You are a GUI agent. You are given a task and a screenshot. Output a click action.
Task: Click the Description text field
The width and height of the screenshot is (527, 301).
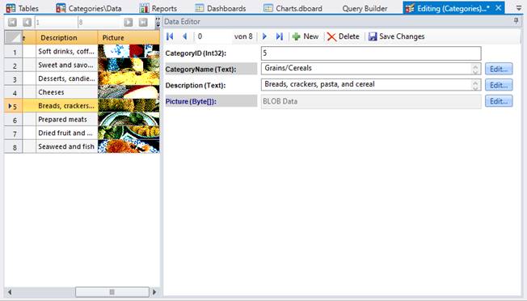point(366,85)
